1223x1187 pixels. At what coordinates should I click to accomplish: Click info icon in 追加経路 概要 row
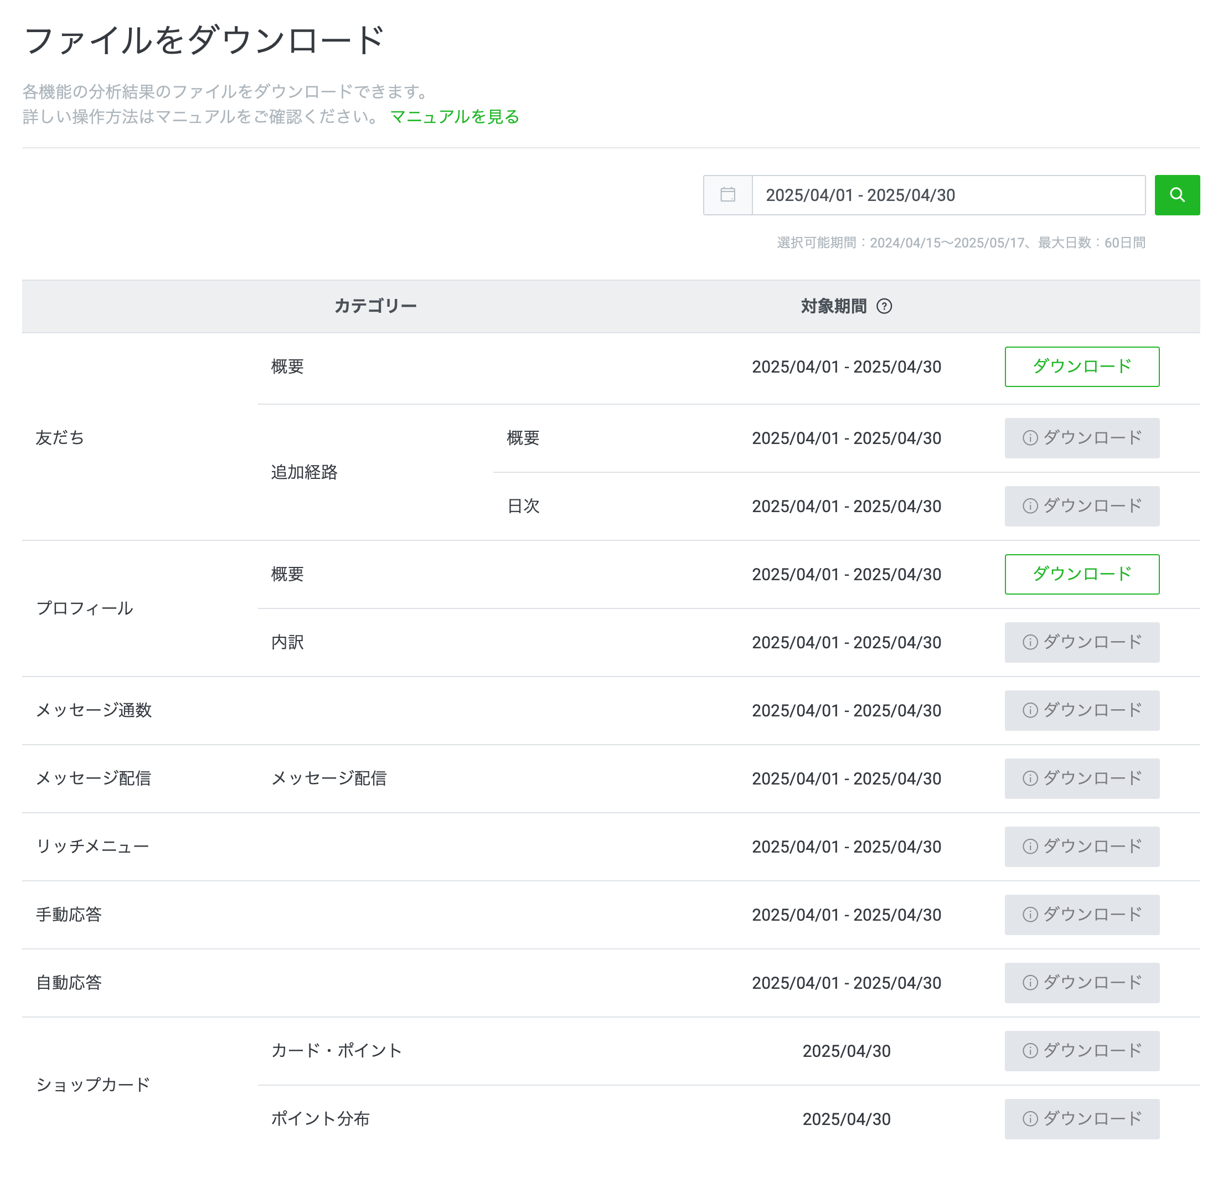[1030, 438]
